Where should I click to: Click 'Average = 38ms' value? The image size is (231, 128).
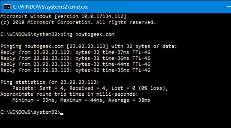129,100
